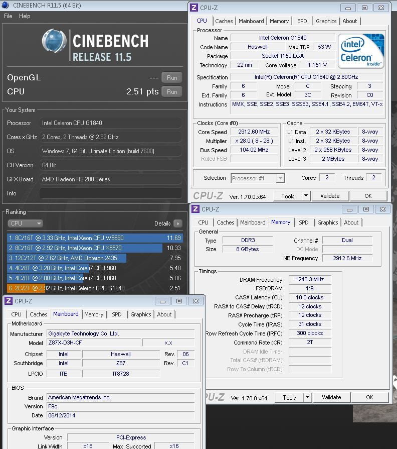Minimize the top CPU-Z window
This screenshot has width=397, height=449.
(348, 8)
